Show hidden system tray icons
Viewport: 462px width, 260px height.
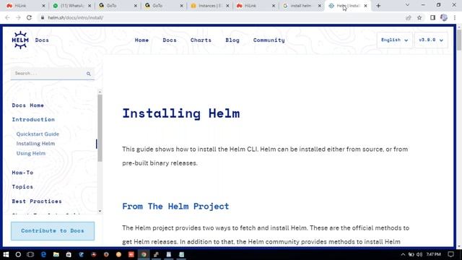tap(403, 254)
